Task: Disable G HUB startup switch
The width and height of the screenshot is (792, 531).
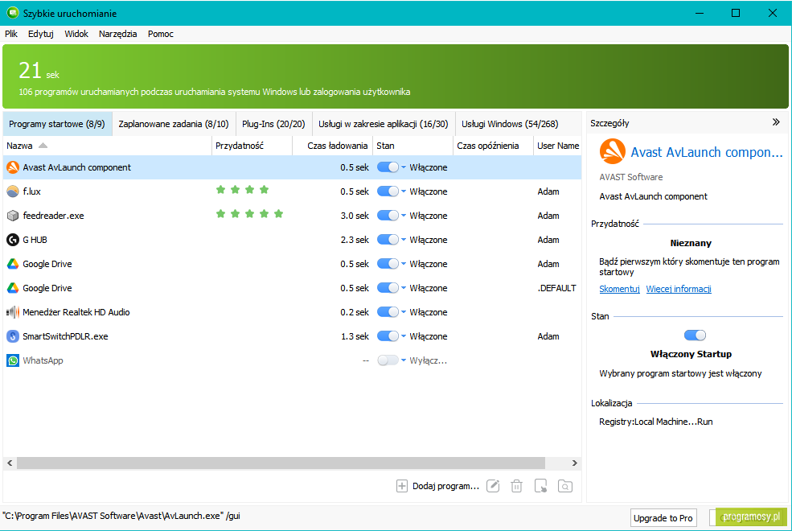Action: 388,240
